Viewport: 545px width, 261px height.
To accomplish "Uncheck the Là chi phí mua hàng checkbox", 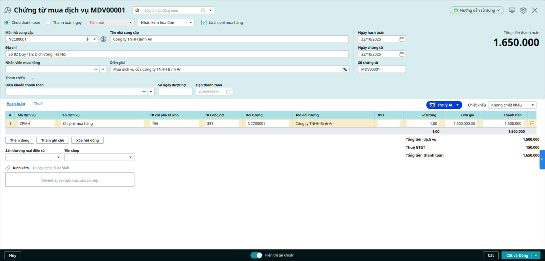I will coord(204,22).
